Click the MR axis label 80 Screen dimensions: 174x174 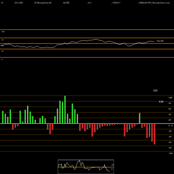tap(170, 103)
